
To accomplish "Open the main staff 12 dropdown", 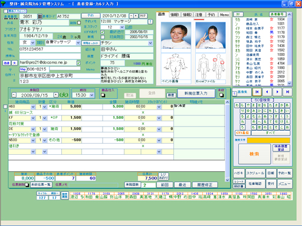I will pyautogui.click(x=122, y=27).
